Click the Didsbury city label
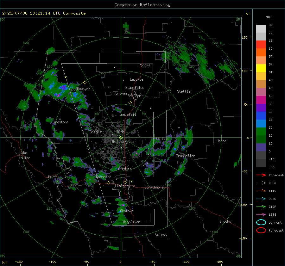285x266 pixels. point(119,142)
